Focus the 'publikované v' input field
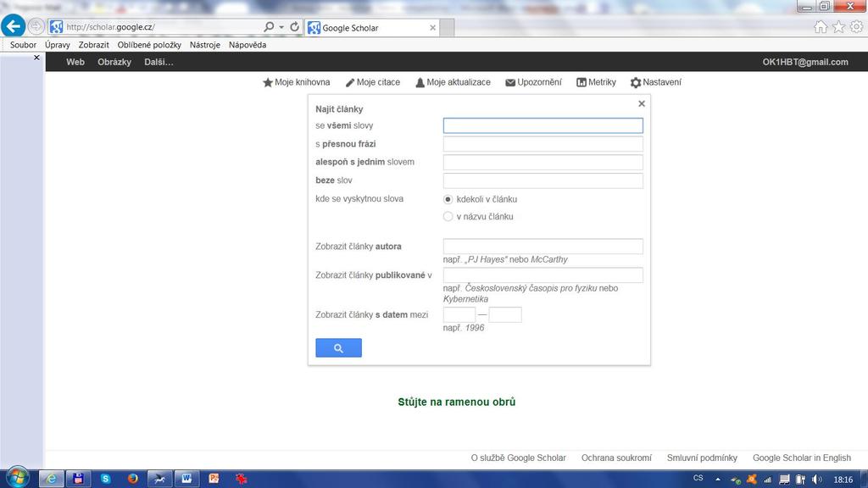Viewport: 868px width, 488px height. (x=543, y=275)
